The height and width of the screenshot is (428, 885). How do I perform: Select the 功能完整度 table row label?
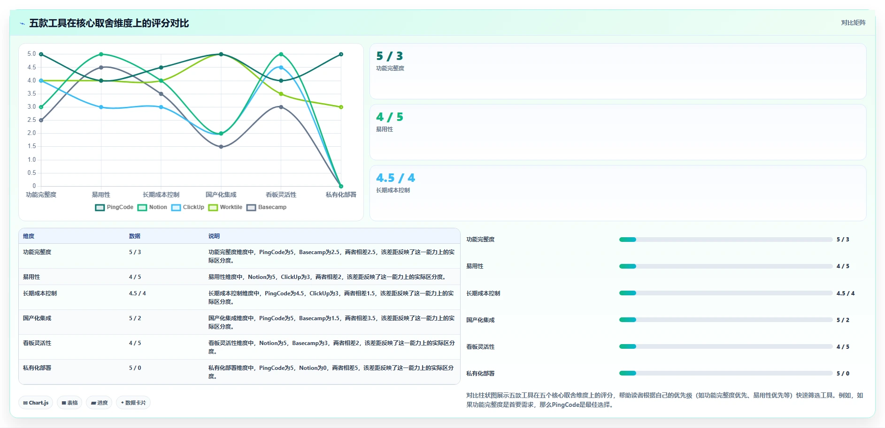37,252
